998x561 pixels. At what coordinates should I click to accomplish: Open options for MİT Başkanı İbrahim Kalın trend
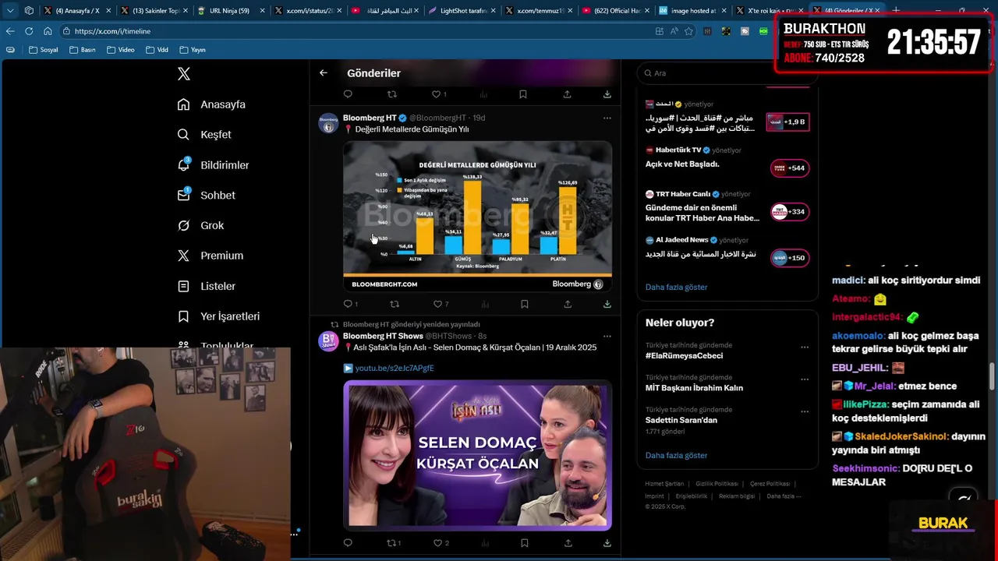[x=805, y=379]
